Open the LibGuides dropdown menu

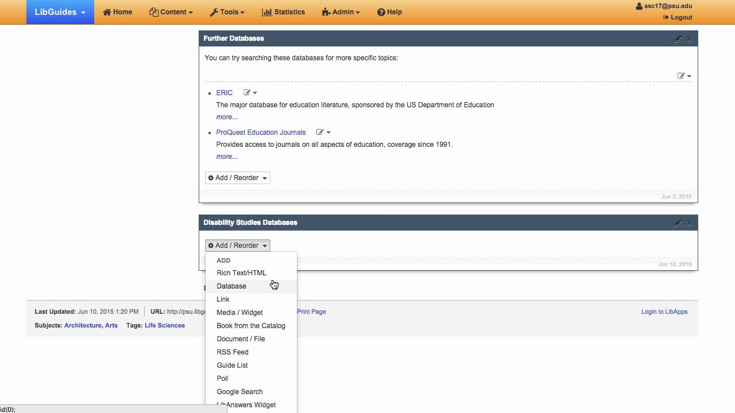click(60, 12)
